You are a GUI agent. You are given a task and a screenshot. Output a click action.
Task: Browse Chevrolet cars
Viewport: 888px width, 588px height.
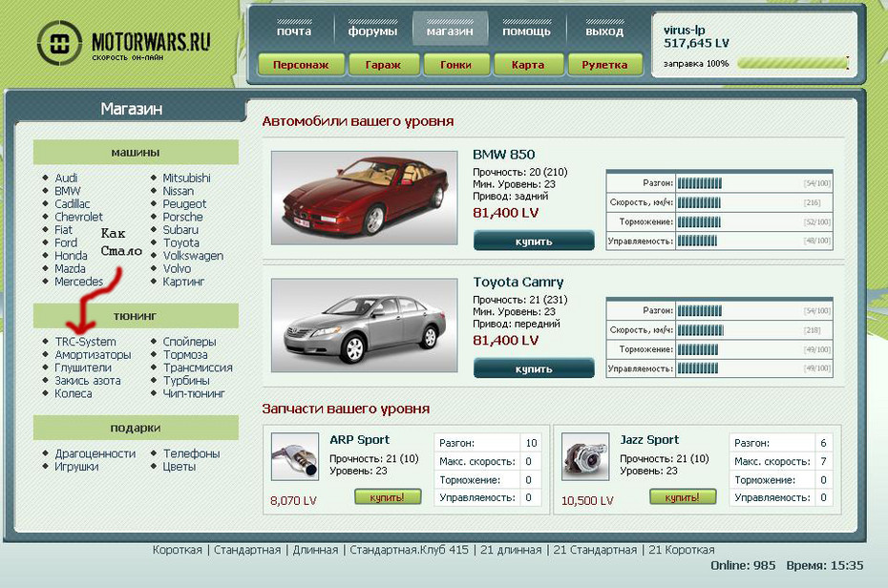point(78,217)
